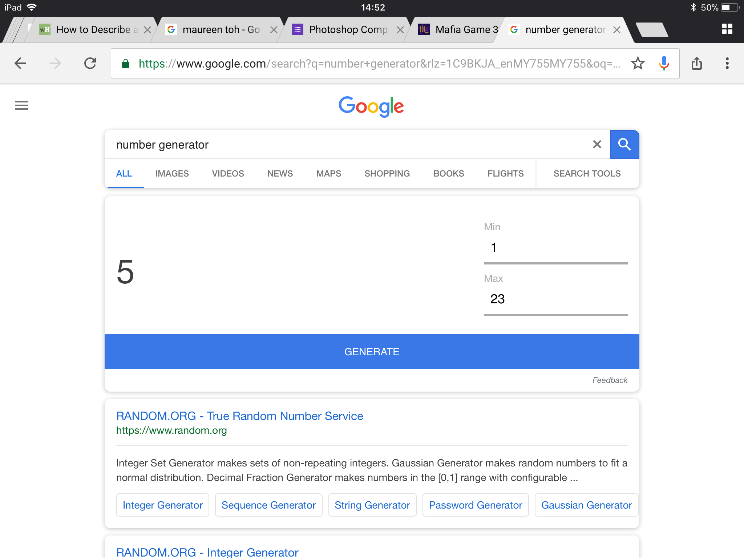This screenshot has width=744, height=558.
Task: Click the address bar URL
Action: pos(379,64)
